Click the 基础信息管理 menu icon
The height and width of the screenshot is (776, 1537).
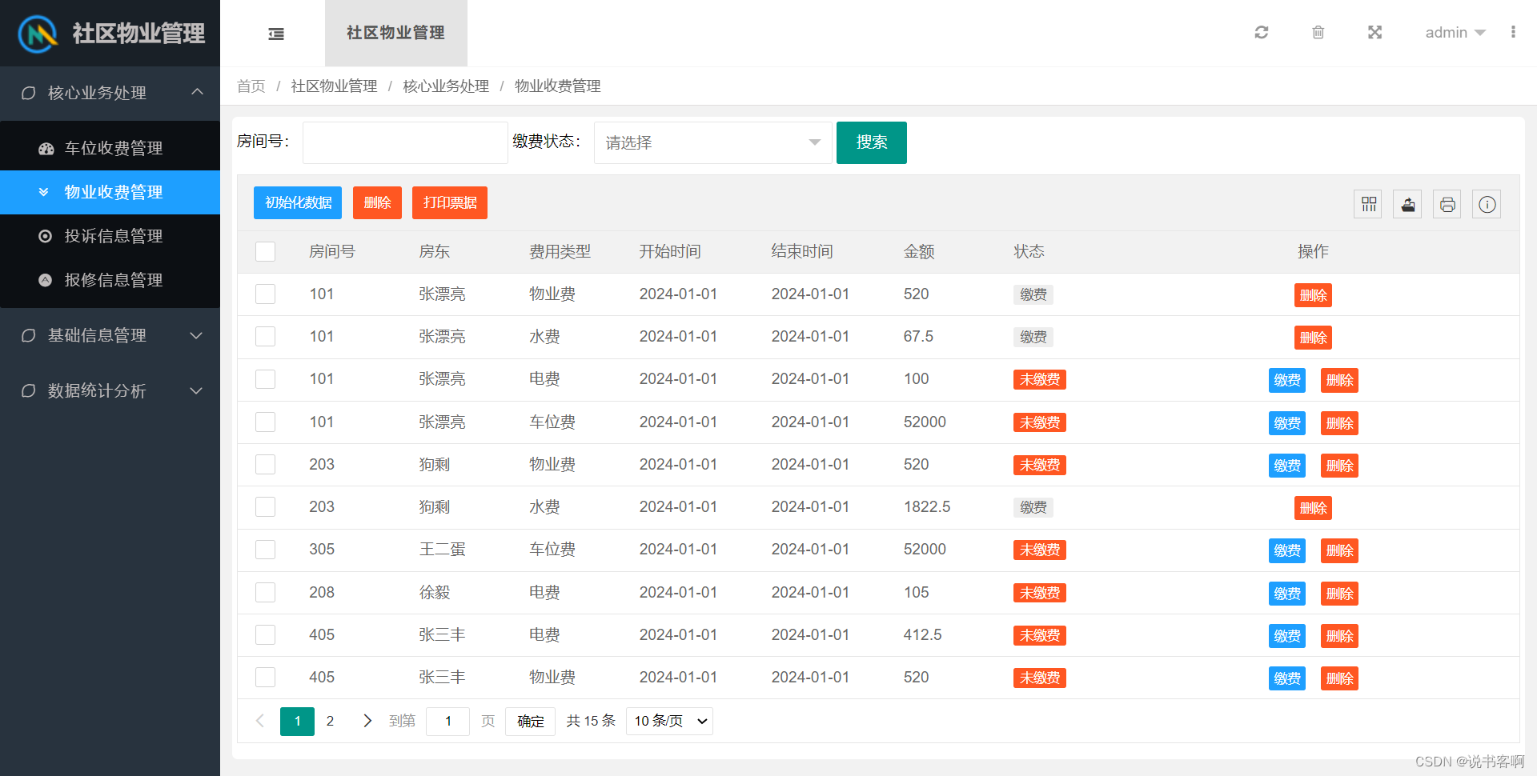point(28,335)
